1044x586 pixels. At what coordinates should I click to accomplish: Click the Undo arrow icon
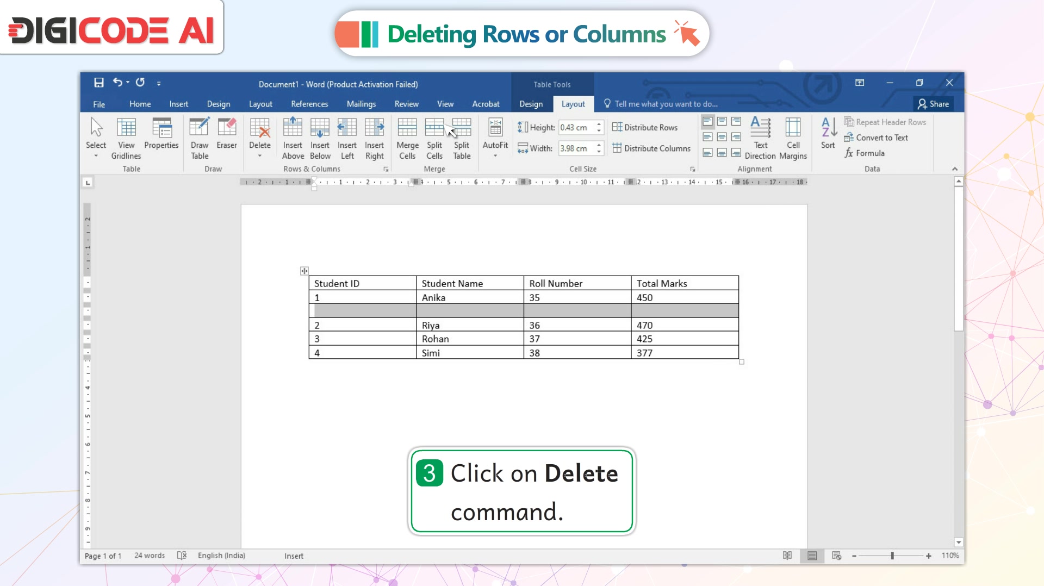[x=117, y=82]
